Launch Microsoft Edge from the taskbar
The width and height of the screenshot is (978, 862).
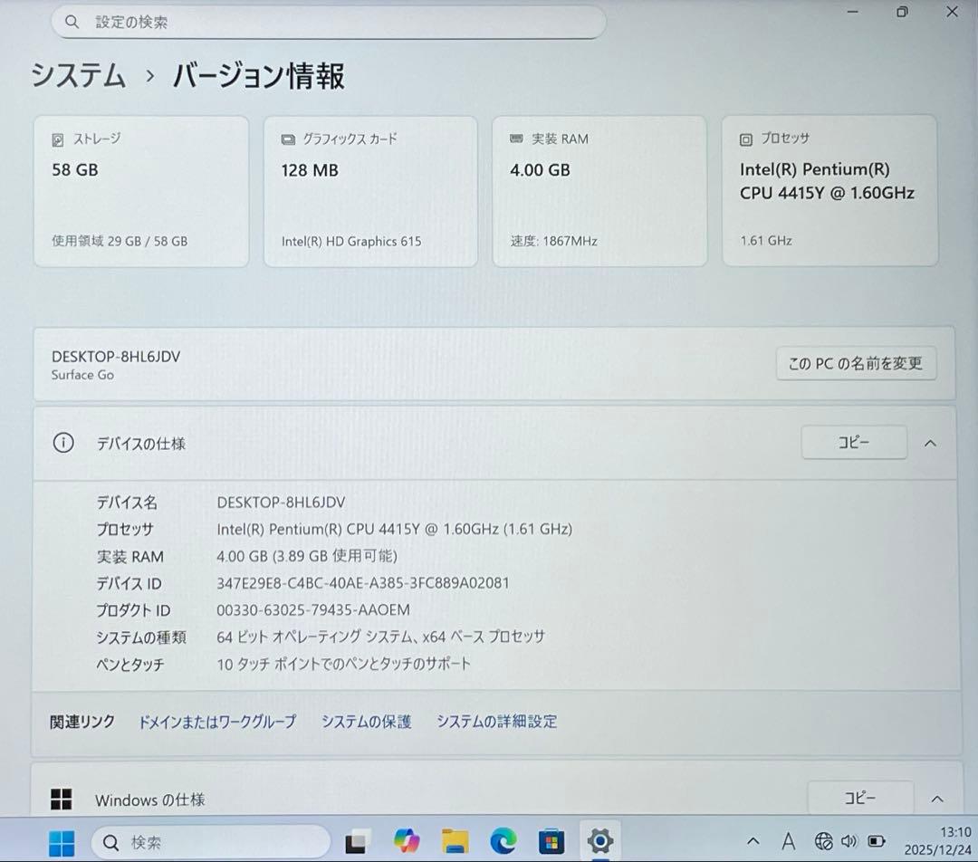(503, 841)
